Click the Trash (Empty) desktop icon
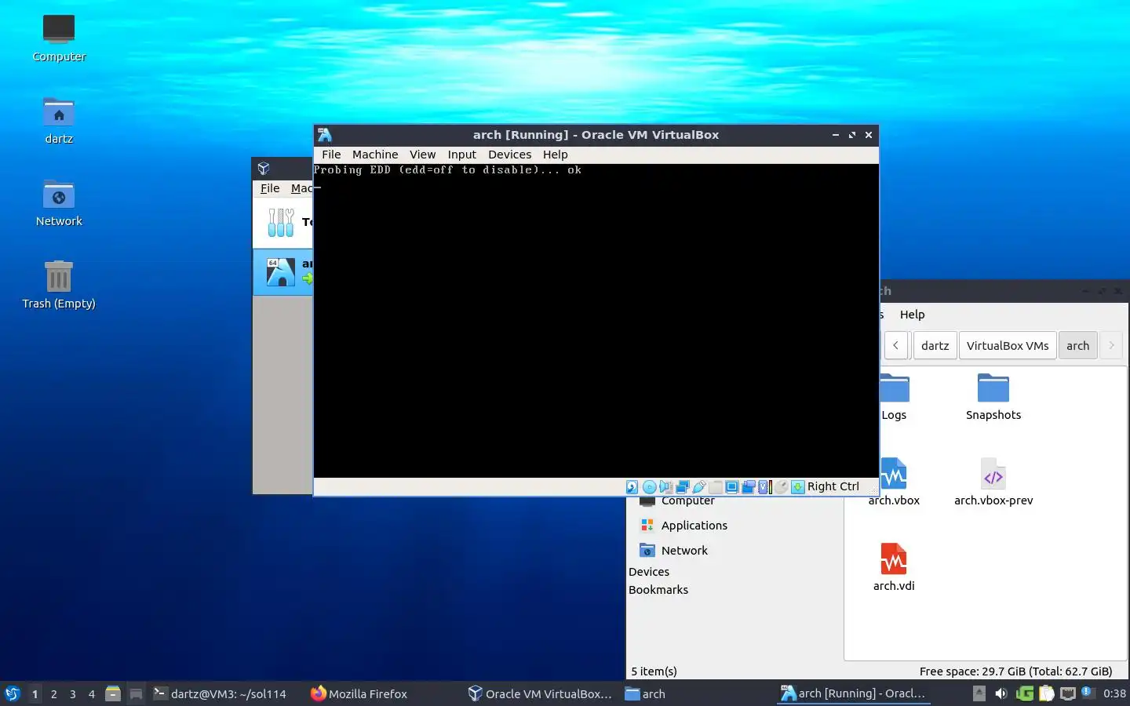 point(59,286)
